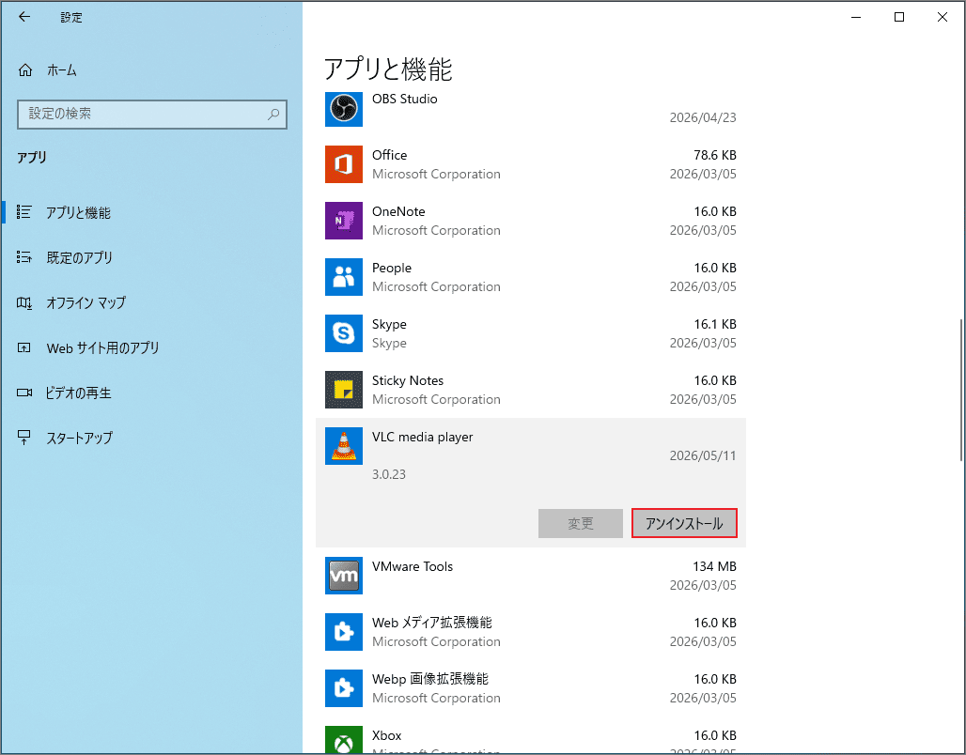The height and width of the screenshot is (755, 966).
Task: Click the アプリと機能 page heading
Action: tap(388, 69)
